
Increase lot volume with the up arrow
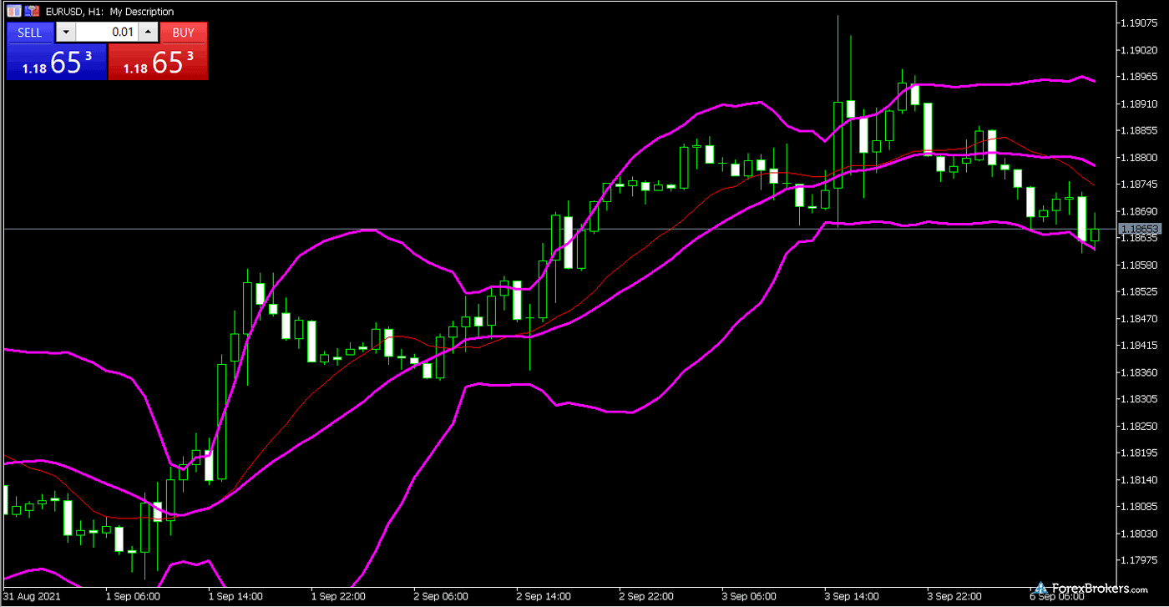point(148,33)
